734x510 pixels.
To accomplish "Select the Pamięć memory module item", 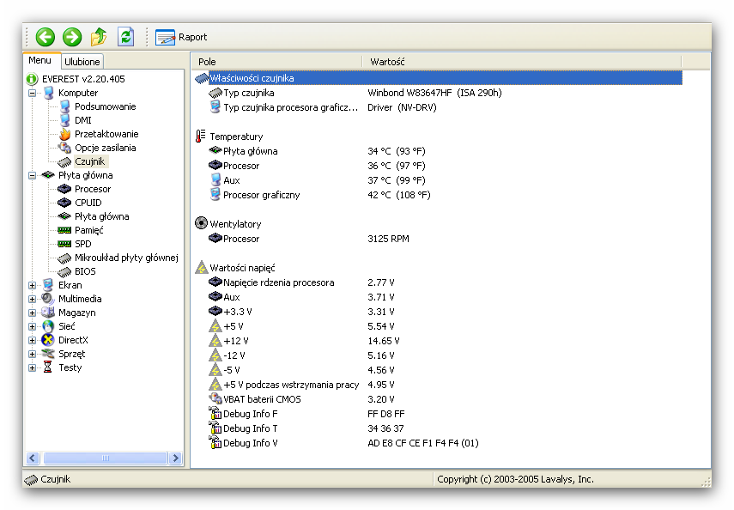I will (x=88, y=230).
